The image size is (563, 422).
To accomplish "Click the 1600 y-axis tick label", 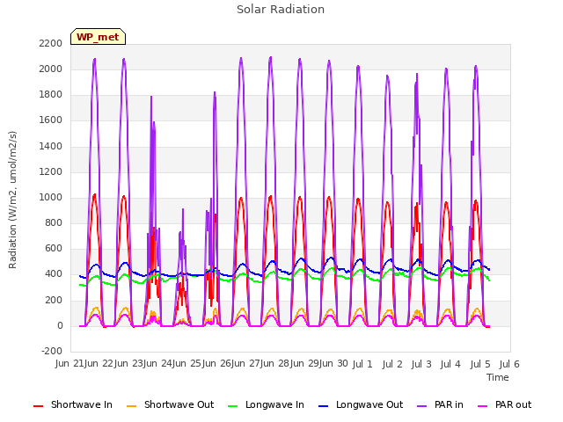I will pos(51,120).
